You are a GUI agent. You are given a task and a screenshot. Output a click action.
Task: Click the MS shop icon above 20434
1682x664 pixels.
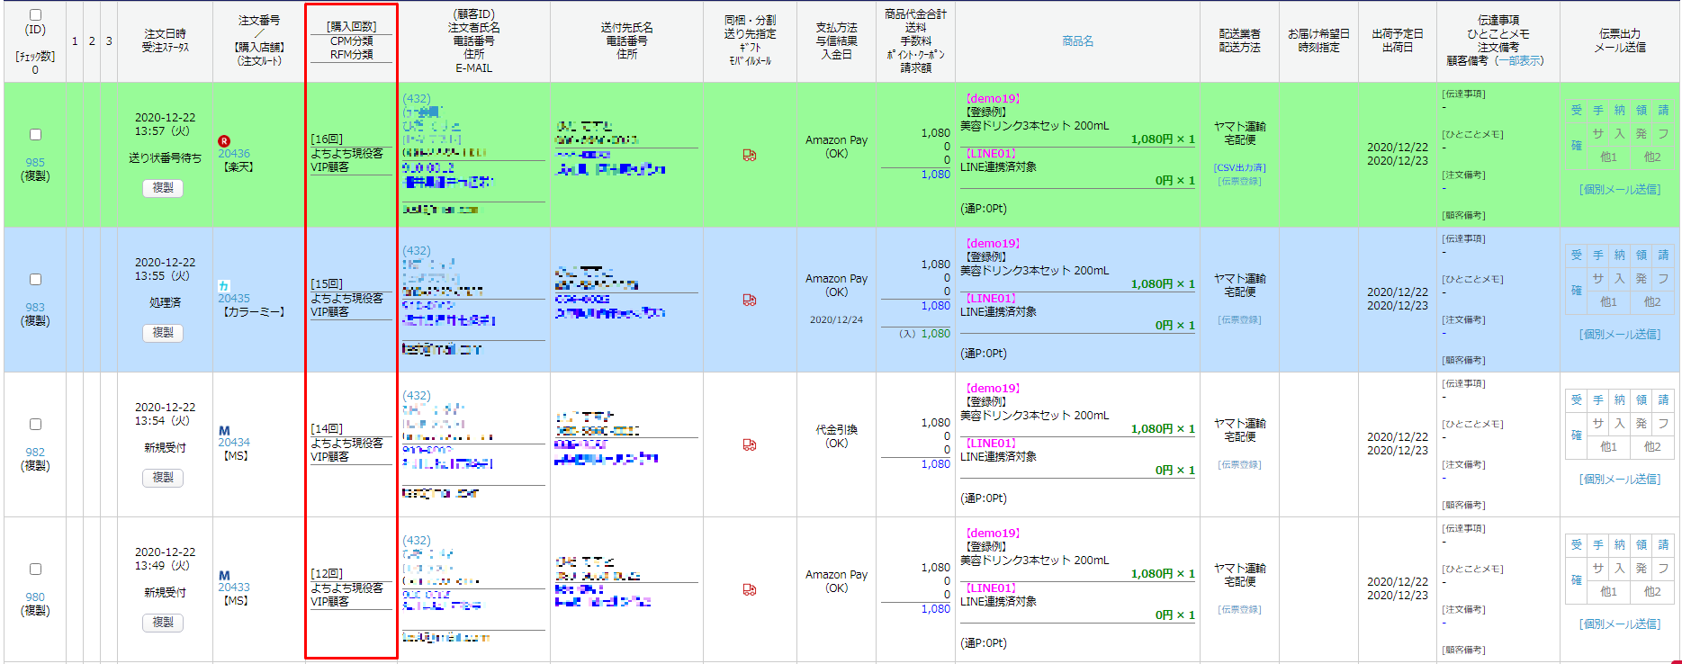click(224, 430)
